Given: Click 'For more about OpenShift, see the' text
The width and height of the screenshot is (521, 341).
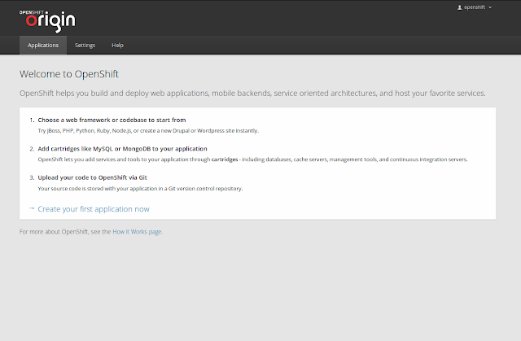Looking at the screenshot, I should click(x=65, y=232).
